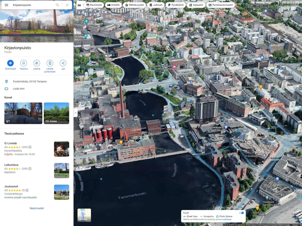Select the Hotellit category chip
The height and width of the screenshot is (226, 302).
tap(114, 5)
